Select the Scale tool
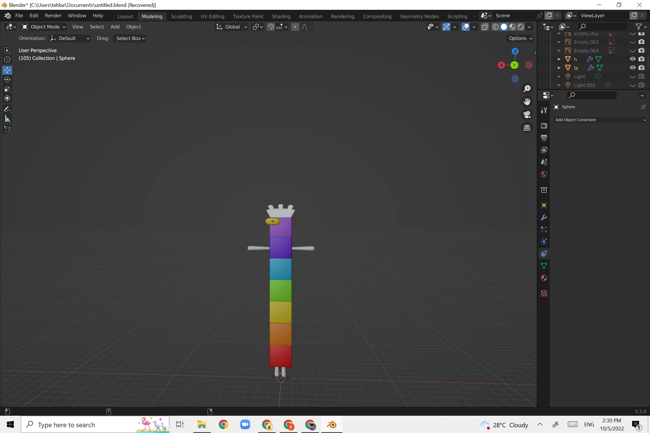The width and height of the screenshot is (650, 433). click(x=7, y=89)
